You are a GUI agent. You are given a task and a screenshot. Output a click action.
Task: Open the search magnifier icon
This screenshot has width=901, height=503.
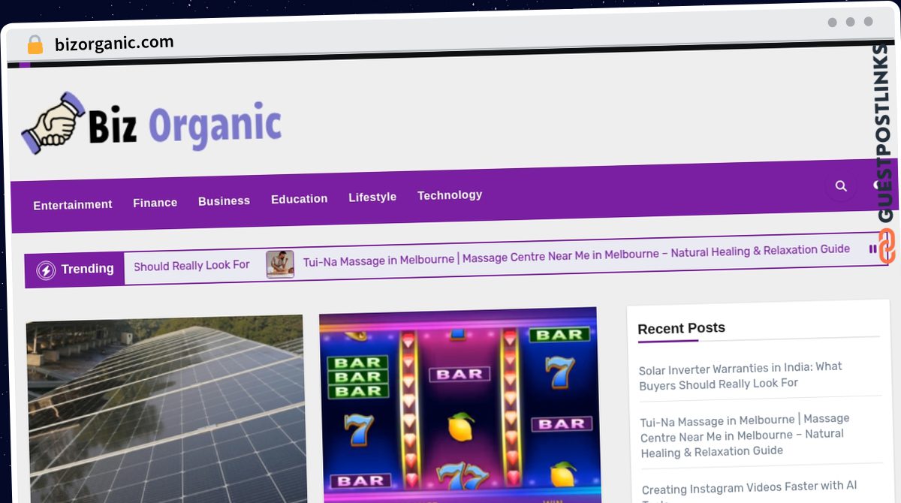841,185
